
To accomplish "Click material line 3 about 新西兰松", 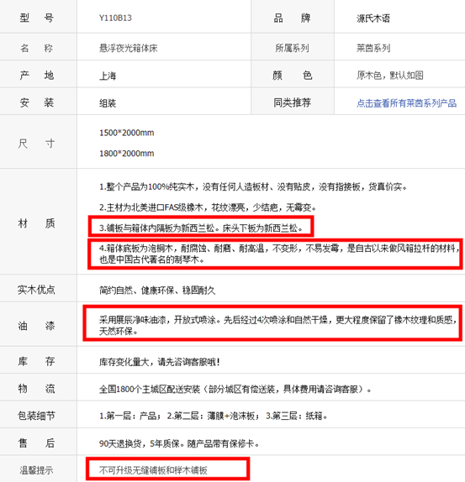I will (201, 228).
